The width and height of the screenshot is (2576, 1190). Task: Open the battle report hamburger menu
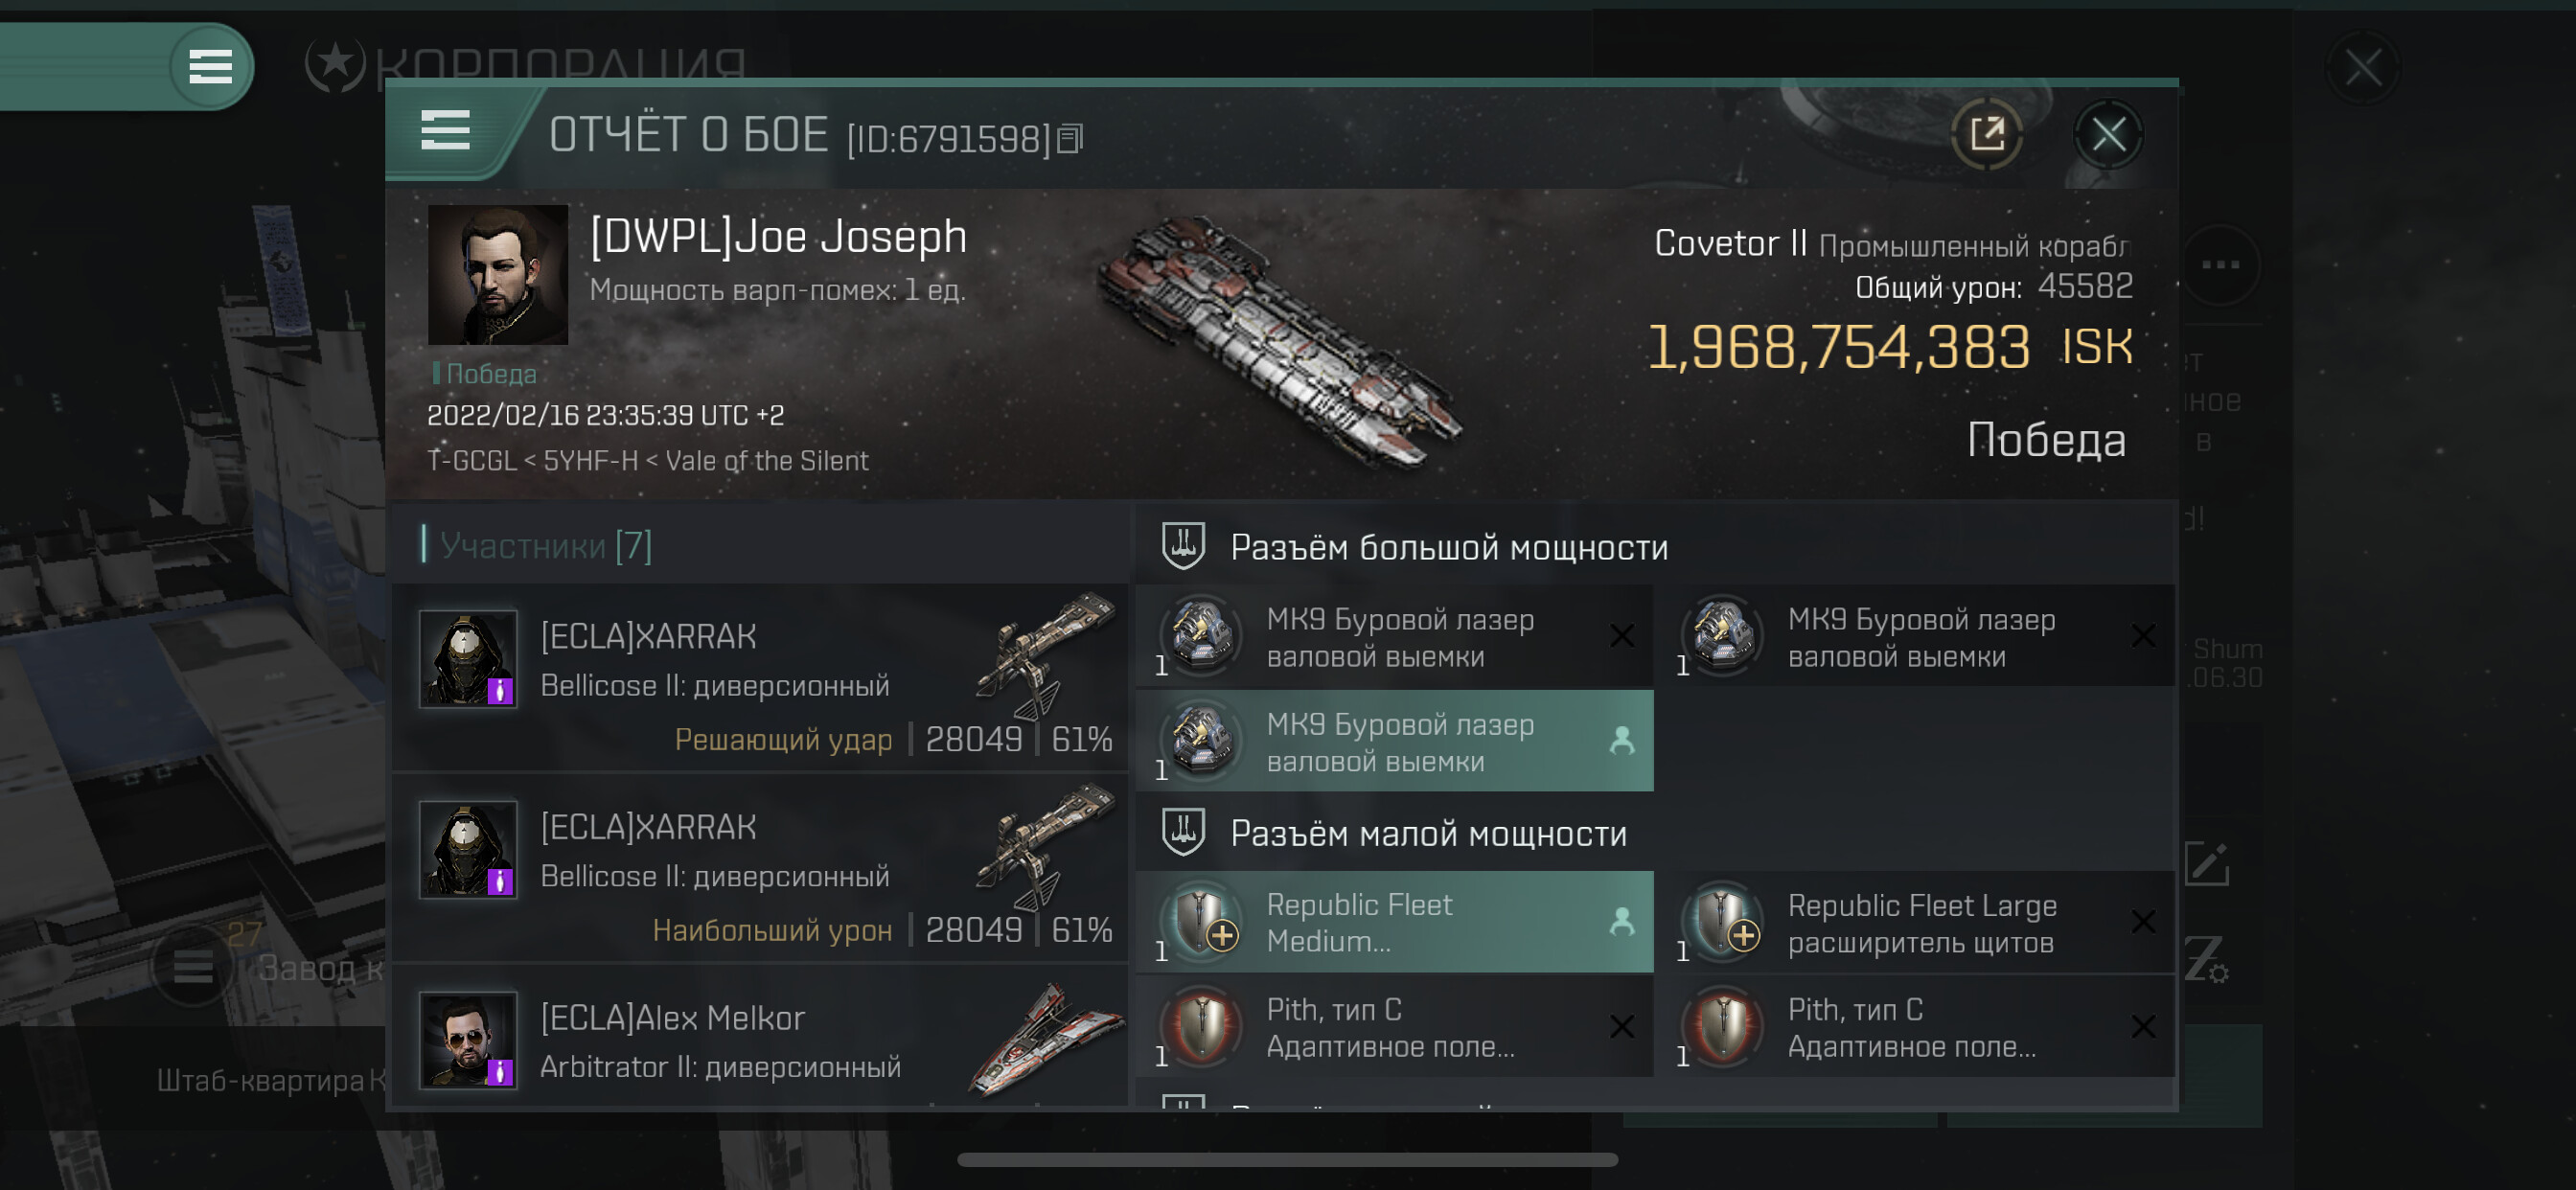point(445,131)
